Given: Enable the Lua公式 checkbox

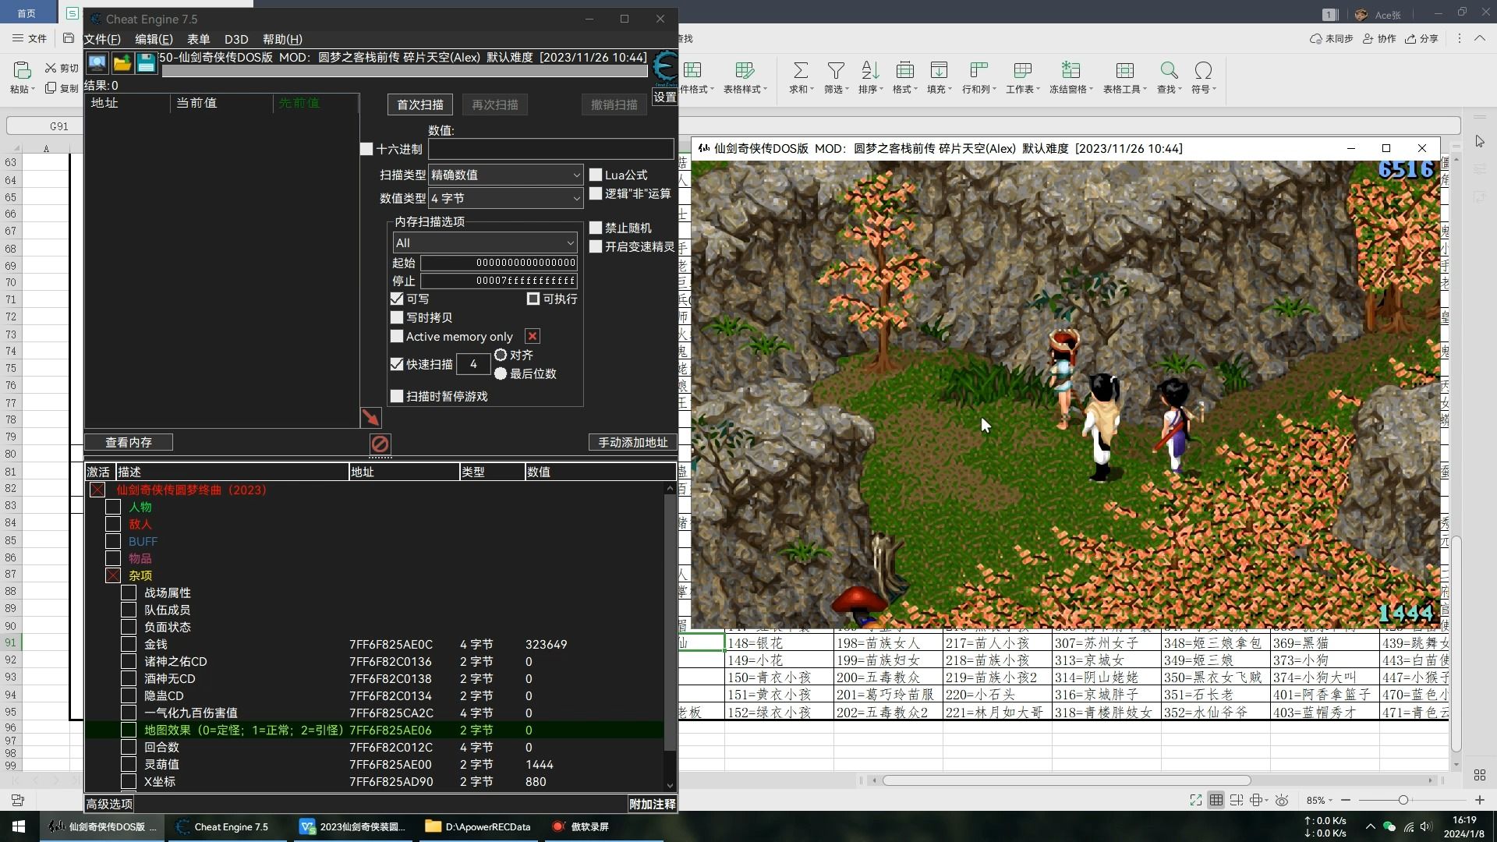Looking at the screenshot, I should tap(596, 175).
